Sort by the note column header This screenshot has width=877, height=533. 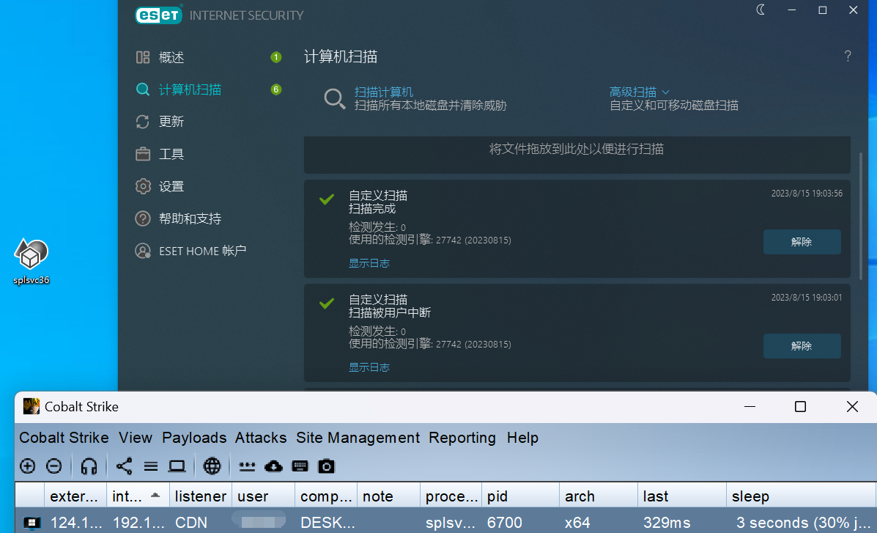tap(389, 496)
